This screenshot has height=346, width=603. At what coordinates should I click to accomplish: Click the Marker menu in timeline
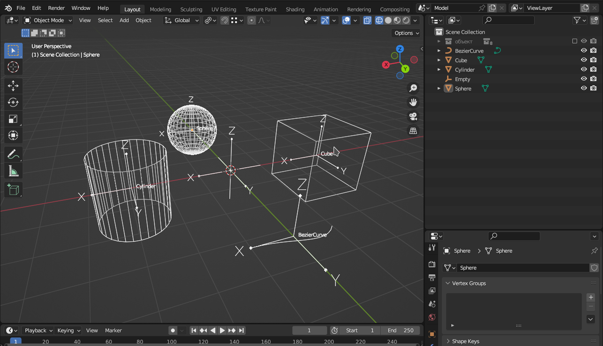tap(114, 330)
